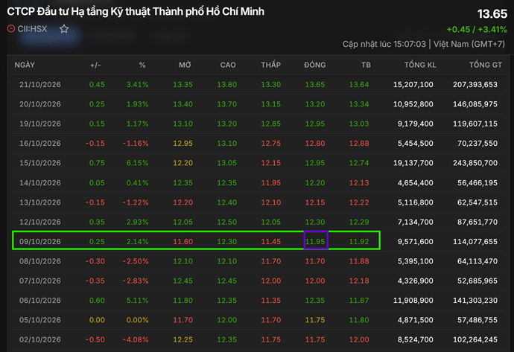Click the +0.45 / +3.41% change in header
The width and height of the screenshot is (514, 352).
pyautogui.click(x=477, y=30)
